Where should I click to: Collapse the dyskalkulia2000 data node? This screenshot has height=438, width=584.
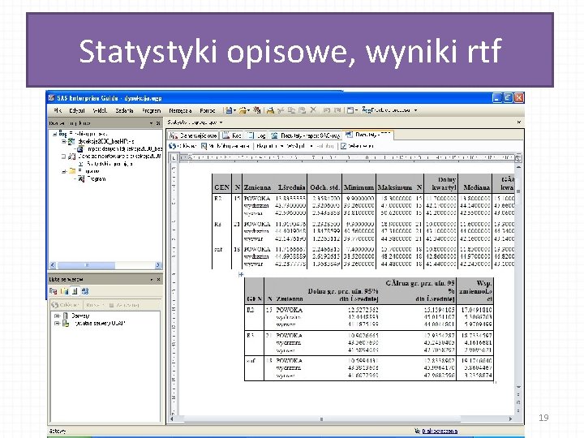(x=63, y=141)
